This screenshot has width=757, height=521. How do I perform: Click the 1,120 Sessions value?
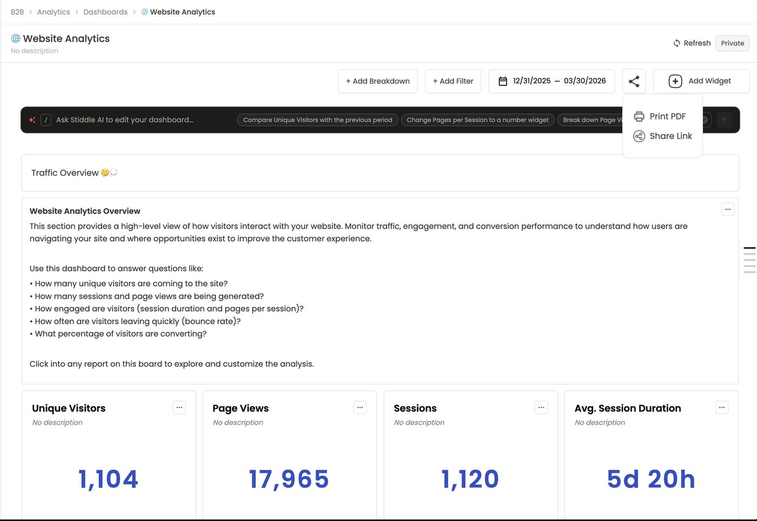click(470, 479)
